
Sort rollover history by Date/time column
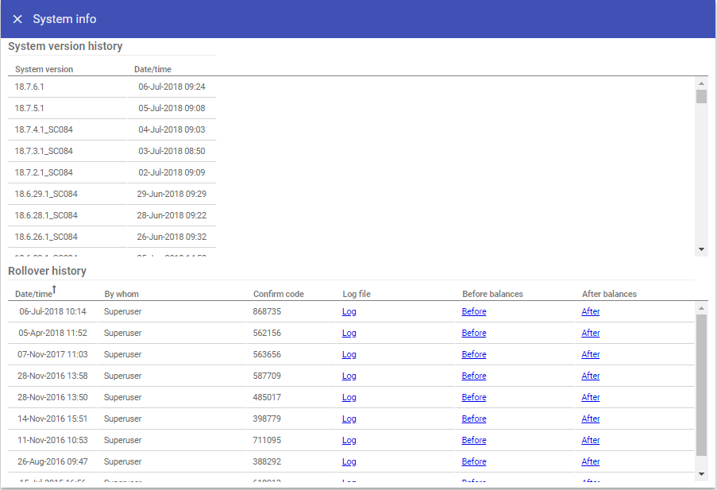tap(33, 294)
